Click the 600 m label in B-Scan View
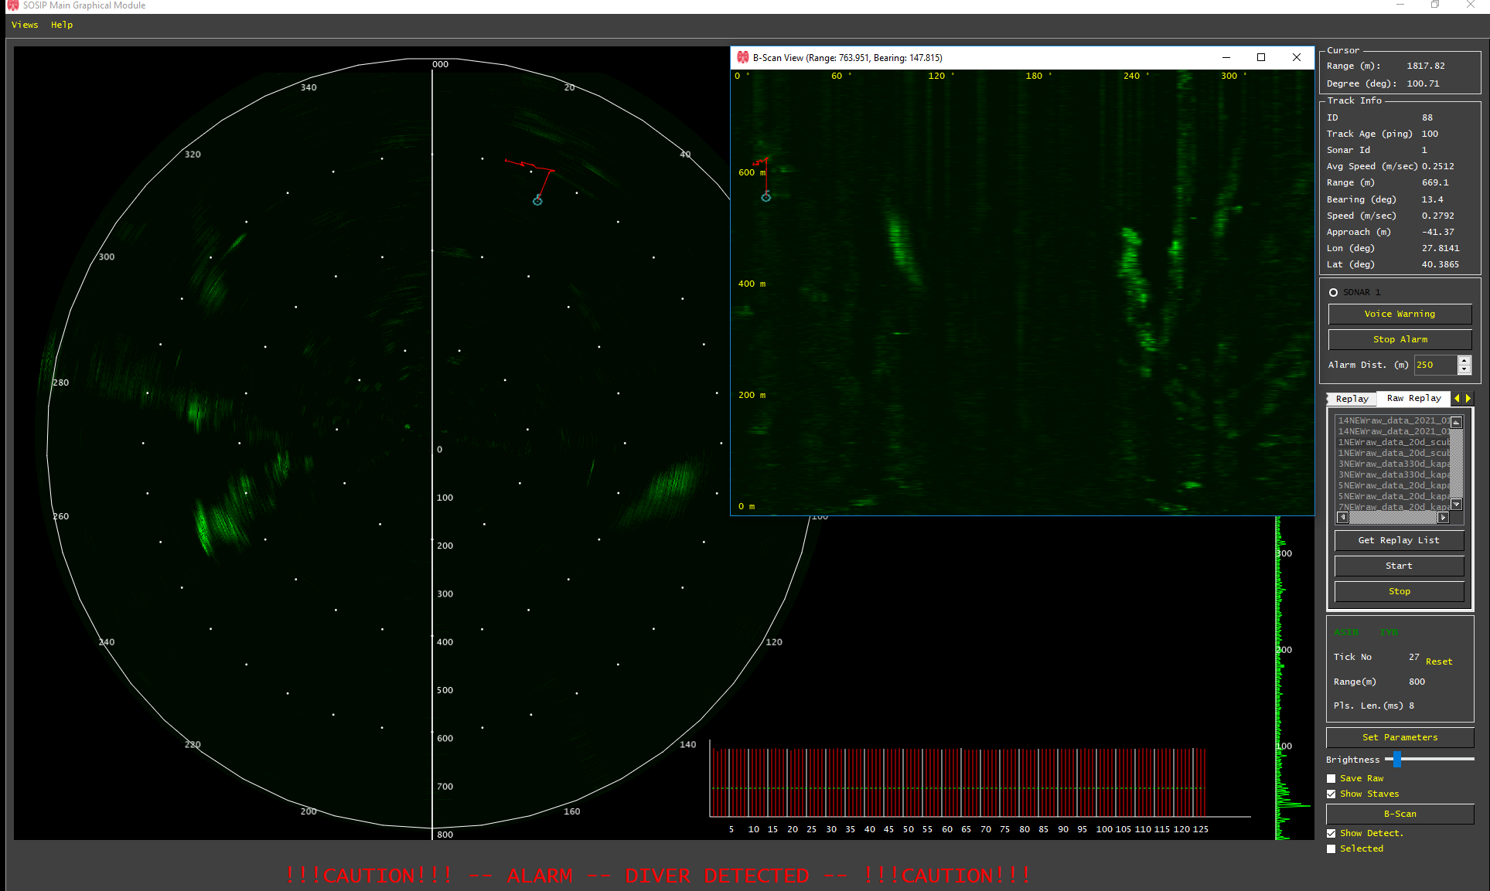Viewport: 1490px width, 891px height. (x=752, y=172)
